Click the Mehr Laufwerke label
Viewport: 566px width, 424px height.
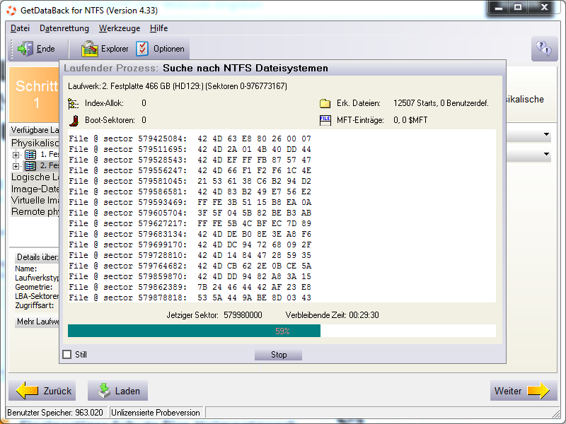coord(38,322)
